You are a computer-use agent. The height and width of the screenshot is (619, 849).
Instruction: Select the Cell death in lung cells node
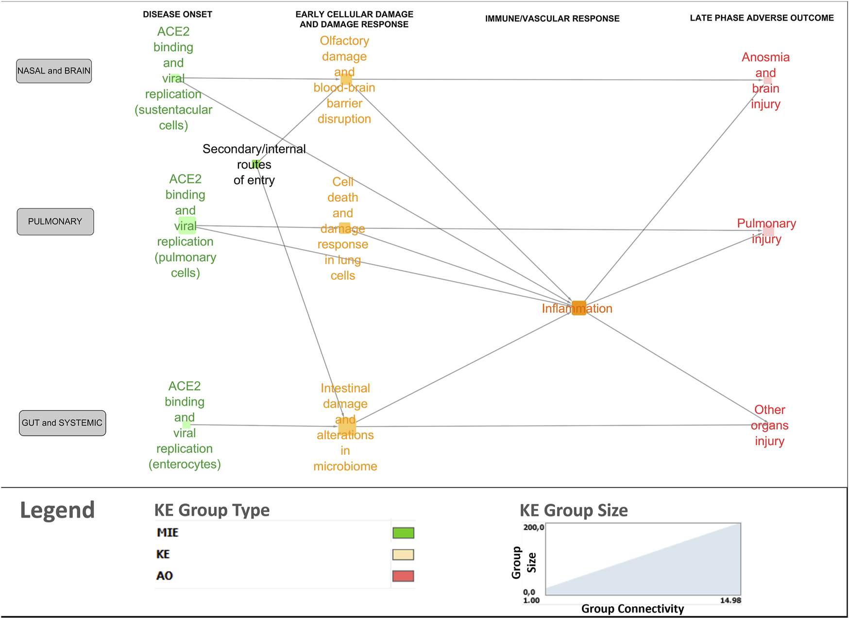(x=344, y=228)
